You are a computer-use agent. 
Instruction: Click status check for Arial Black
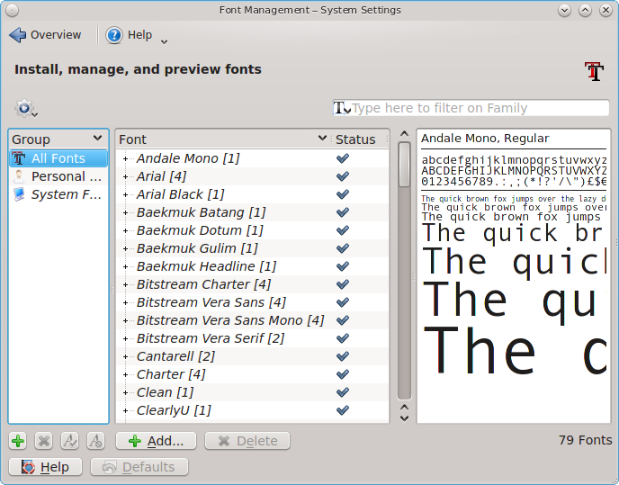(x=343, y=194)
